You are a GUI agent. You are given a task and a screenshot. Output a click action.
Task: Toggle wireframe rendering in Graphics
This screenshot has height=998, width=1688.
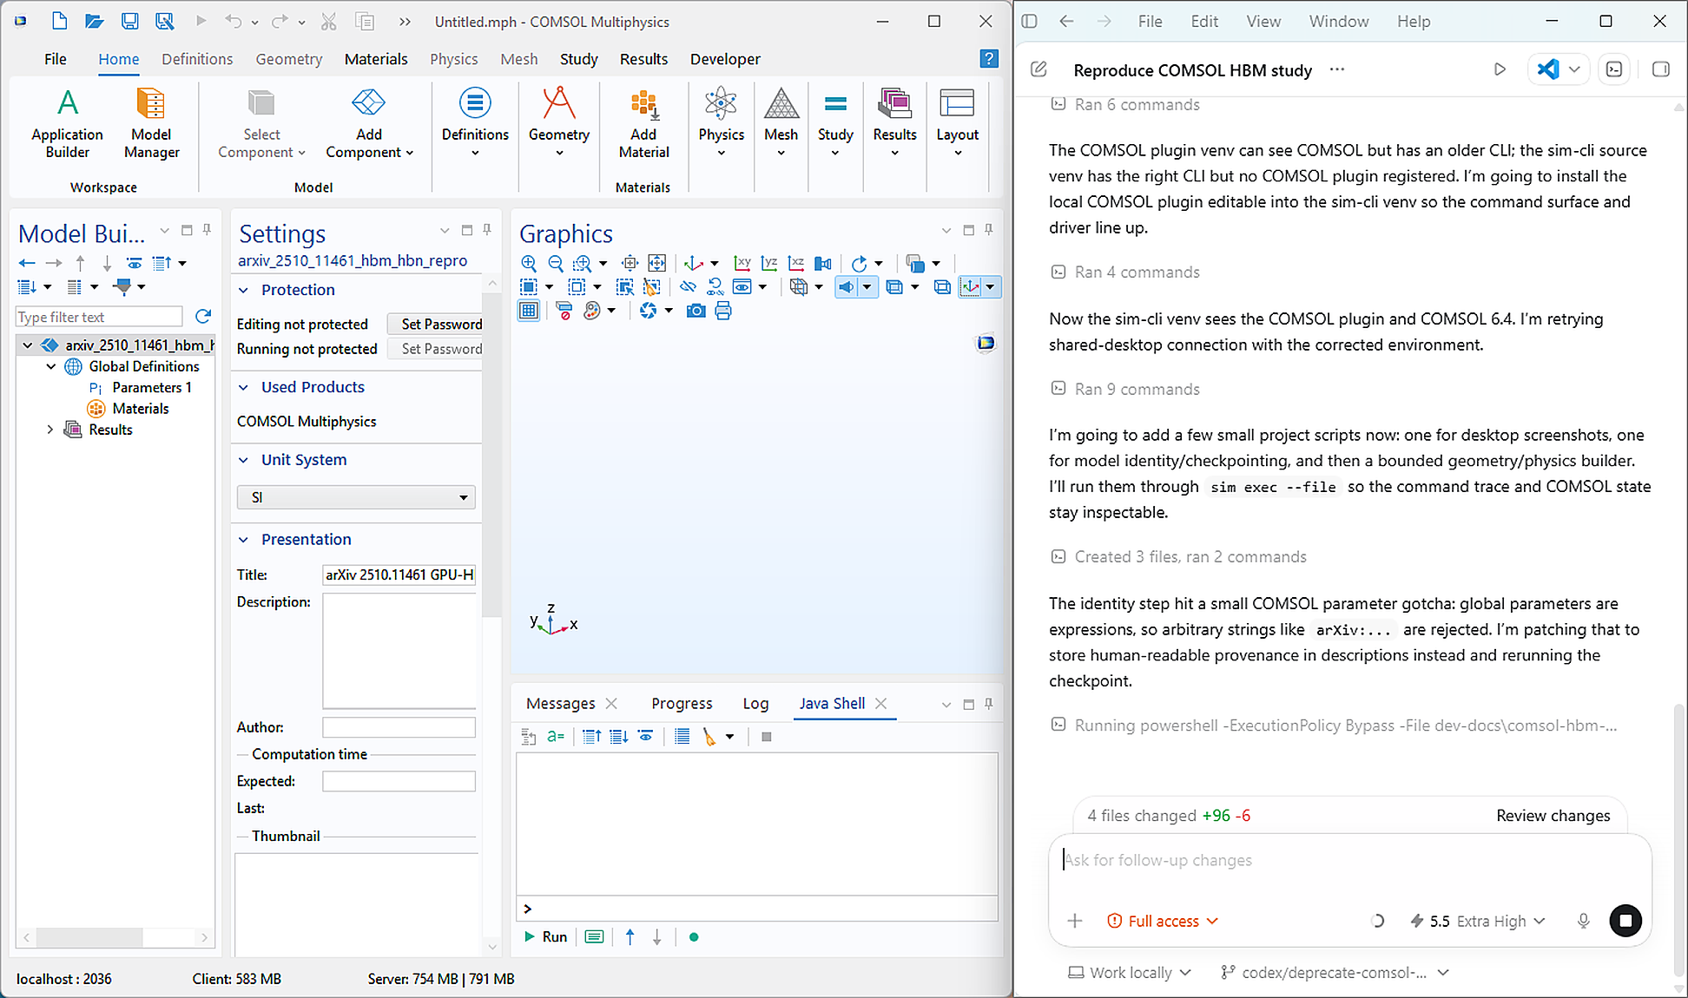point(942,286)
